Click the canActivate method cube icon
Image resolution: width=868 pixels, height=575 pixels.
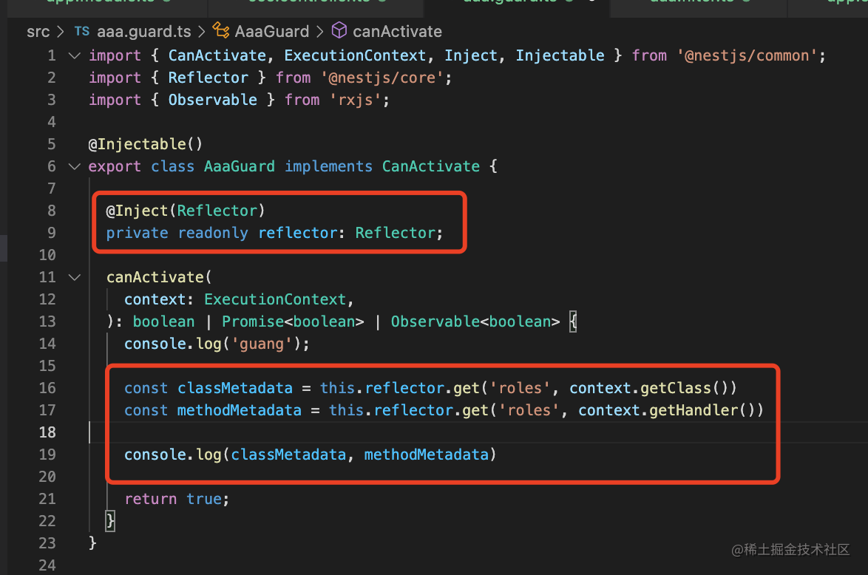[x=339, y=31]
